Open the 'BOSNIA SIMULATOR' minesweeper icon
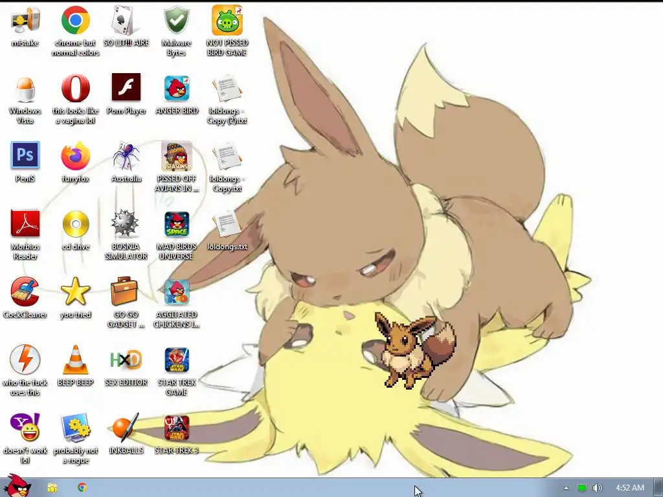663x497 pixels. point(125,223)
